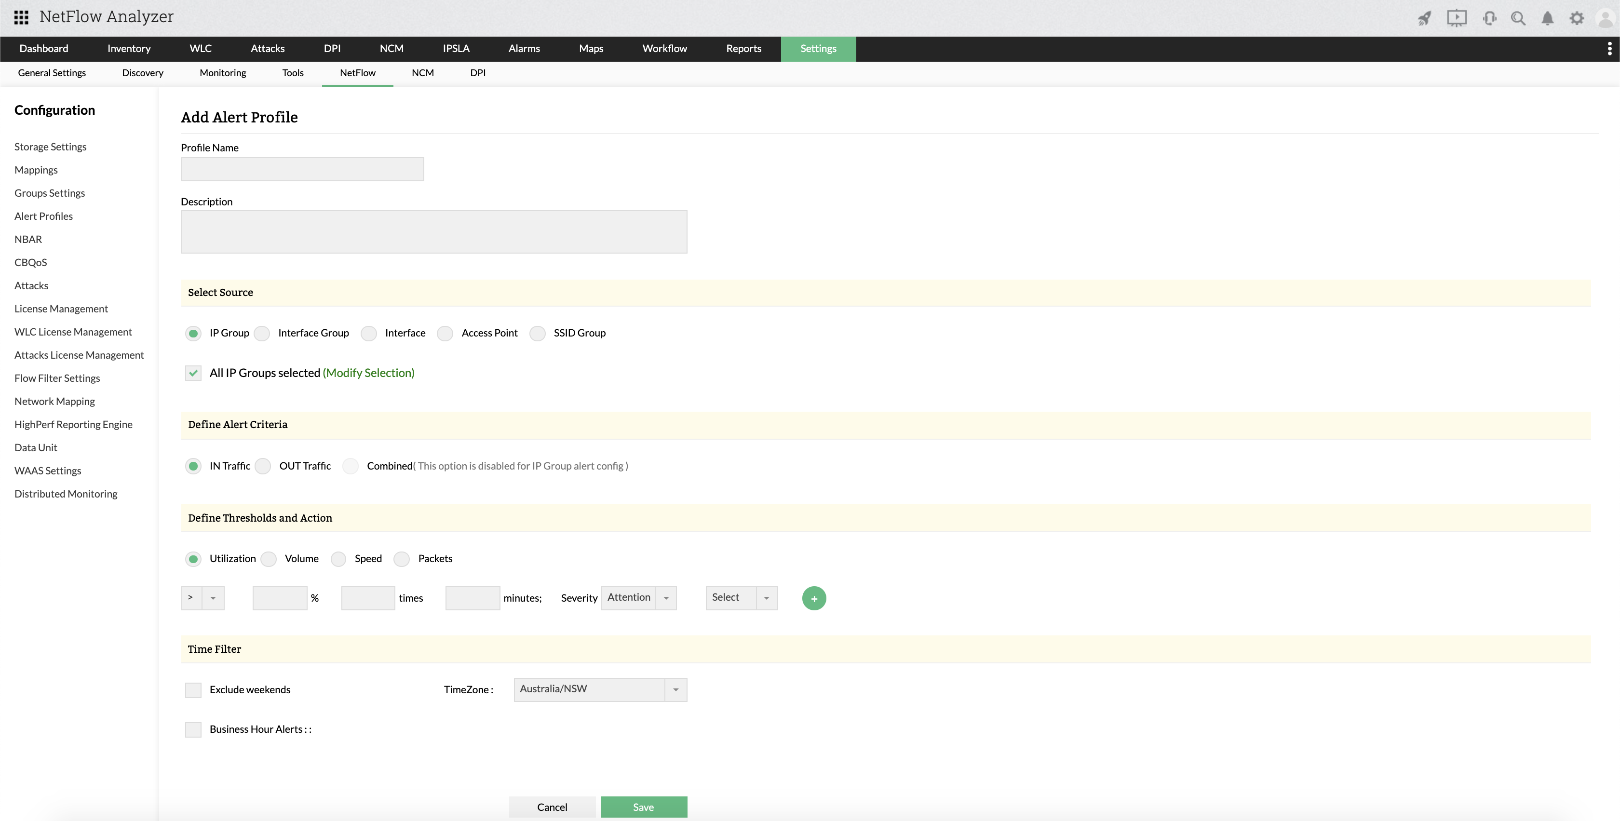
Task: Open the apps grid launcher icon
Action: point(21,17)
